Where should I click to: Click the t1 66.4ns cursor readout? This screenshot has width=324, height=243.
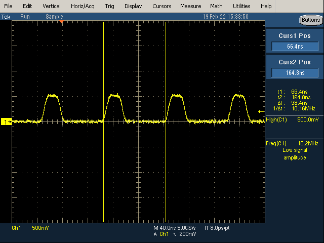(x=293, y=92)
